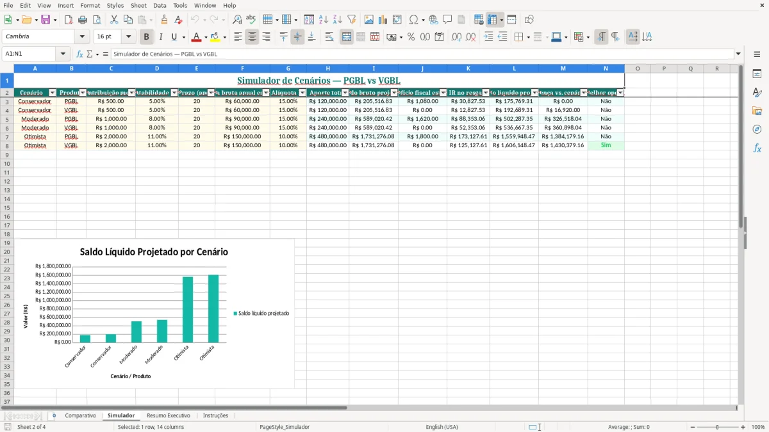Click the Select Function sum button
Viewport: 769px width, 432px height.
coord(90,54)
